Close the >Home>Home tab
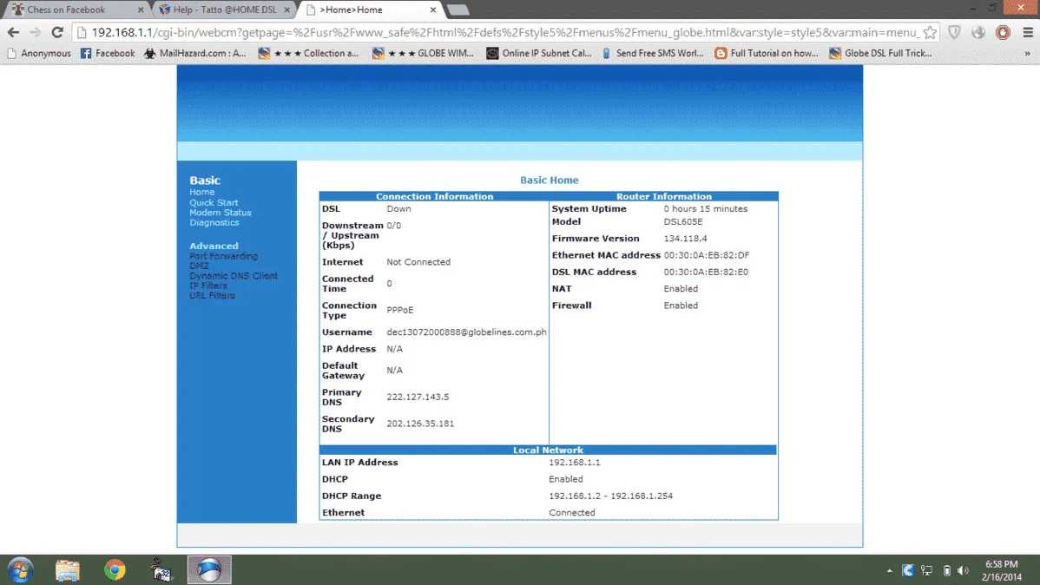The height and width of the screenshot is (585, 1040). (x=433, y=10)
